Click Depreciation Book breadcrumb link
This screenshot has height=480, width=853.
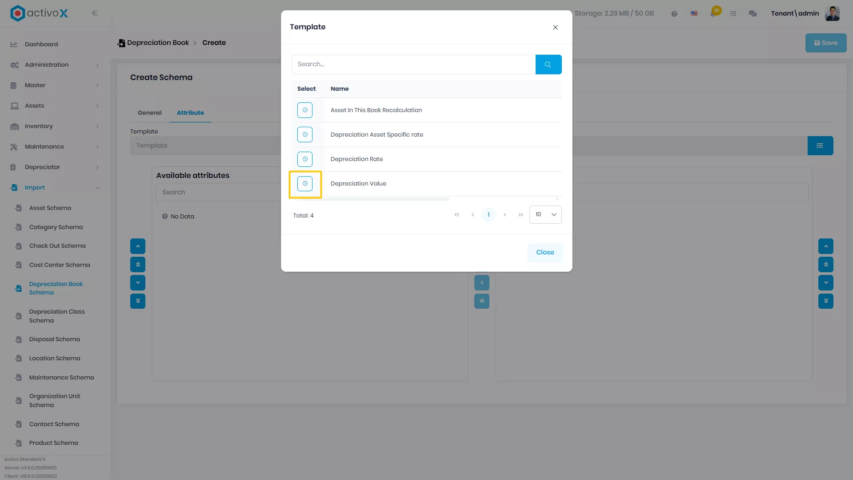click(158, 43)
